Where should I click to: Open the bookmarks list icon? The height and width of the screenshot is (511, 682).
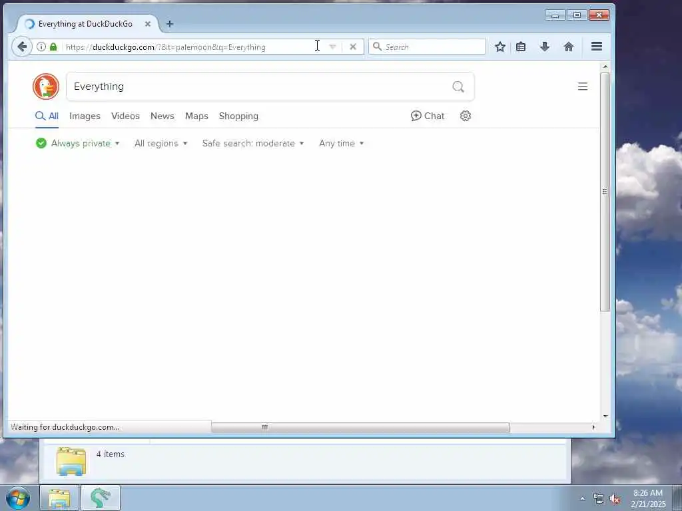[x=521, y=47]
